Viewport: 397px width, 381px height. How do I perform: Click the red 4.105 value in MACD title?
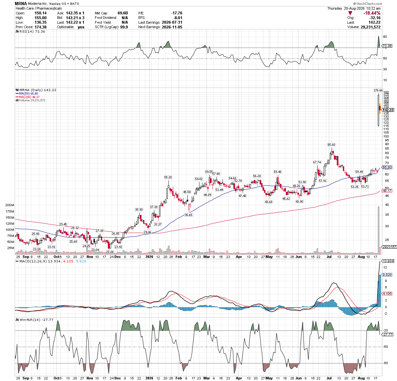(x=68, y=261)
